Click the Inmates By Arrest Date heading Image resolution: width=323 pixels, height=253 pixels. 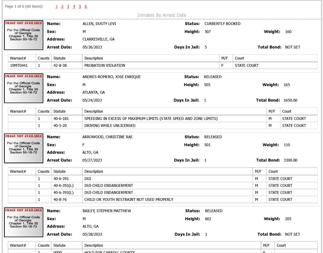click(162, 15)
